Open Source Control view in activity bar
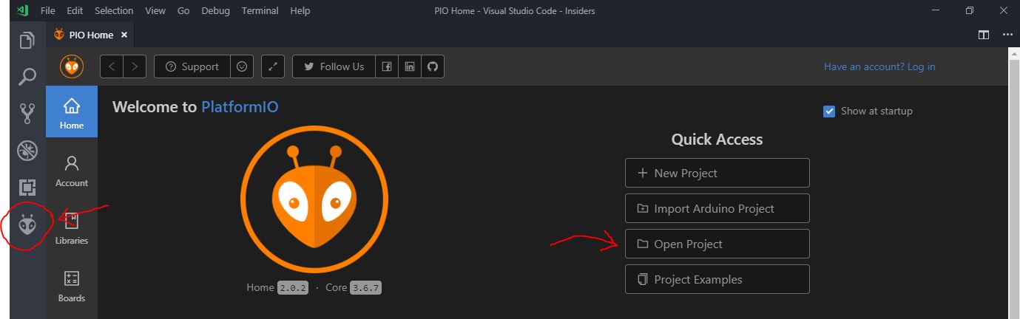 (x=27, y=113)
